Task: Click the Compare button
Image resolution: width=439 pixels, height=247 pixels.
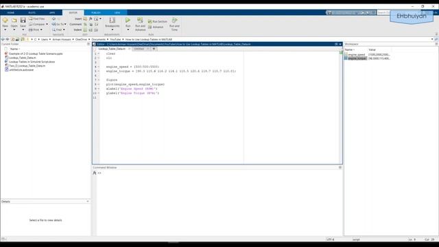Action: coord(36,25)
